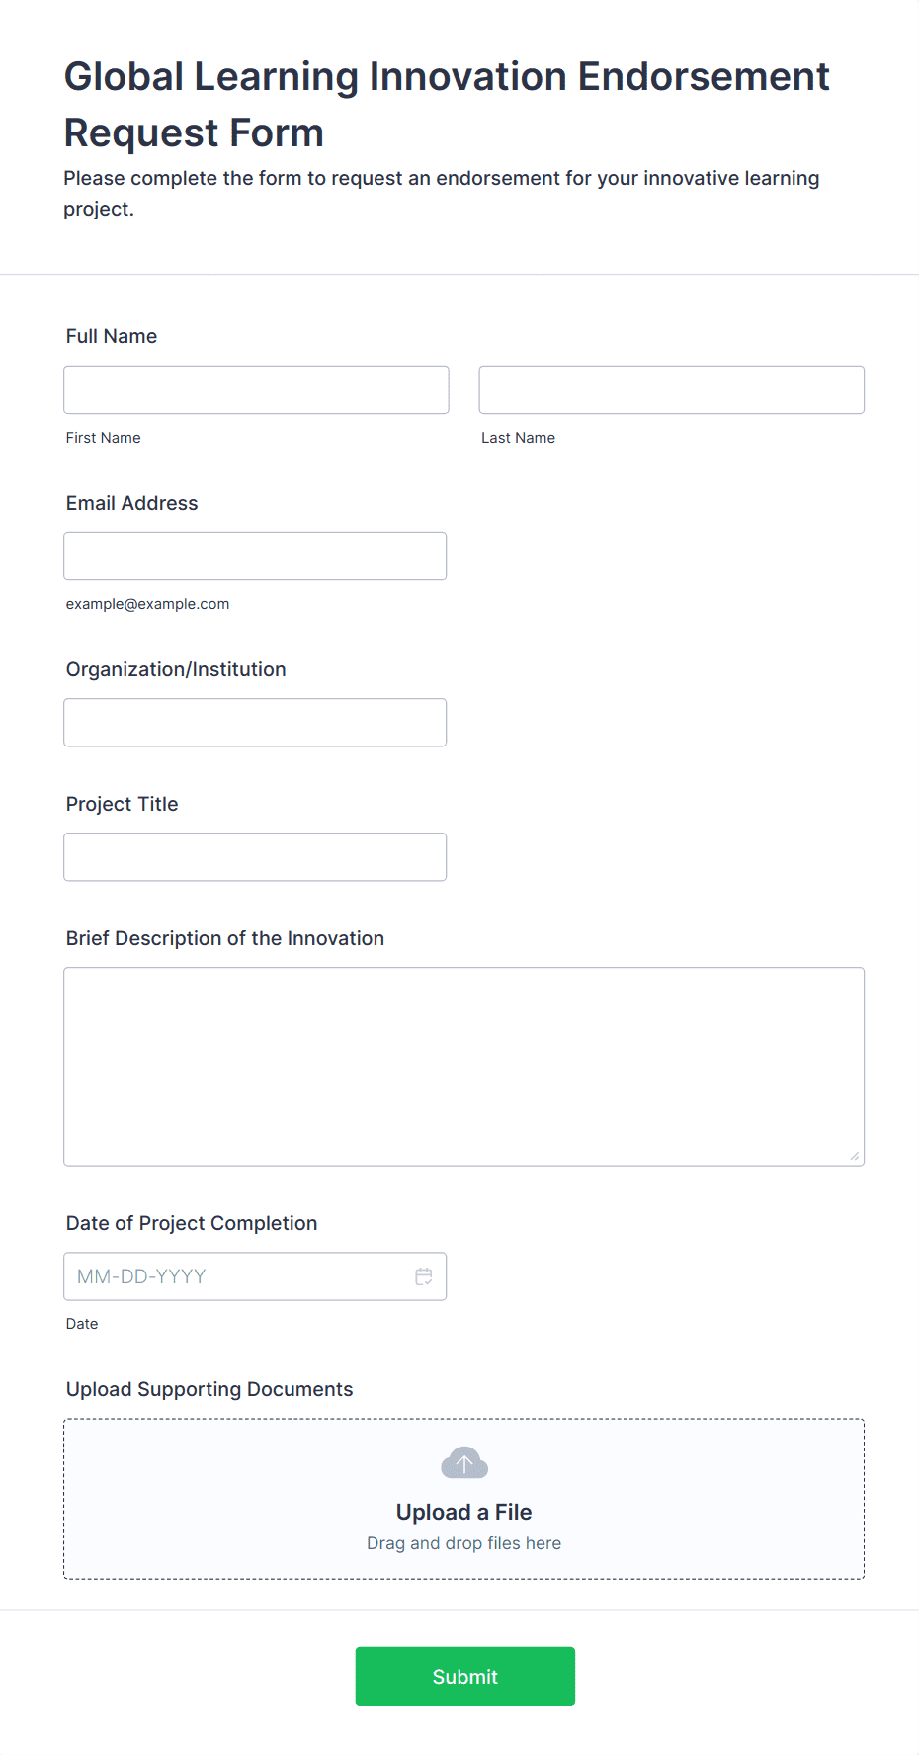Click the Project Title text field
Screen dimensions: 919x1755
click(255, 857)
